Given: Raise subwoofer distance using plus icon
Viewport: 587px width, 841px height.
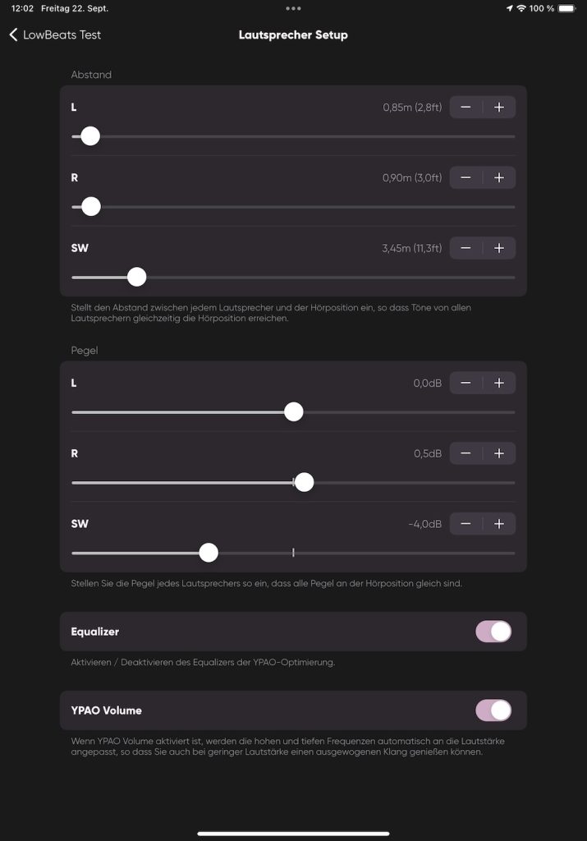Looking at the screenshot, I should click(499, 248).
